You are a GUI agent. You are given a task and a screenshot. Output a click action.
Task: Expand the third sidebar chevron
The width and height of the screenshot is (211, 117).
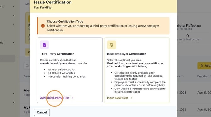14,25
